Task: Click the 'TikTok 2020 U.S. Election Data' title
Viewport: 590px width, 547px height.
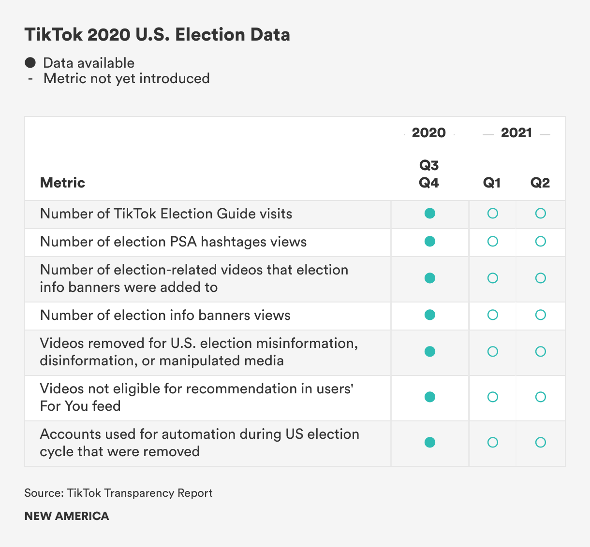Action: [x=157, y=35]
